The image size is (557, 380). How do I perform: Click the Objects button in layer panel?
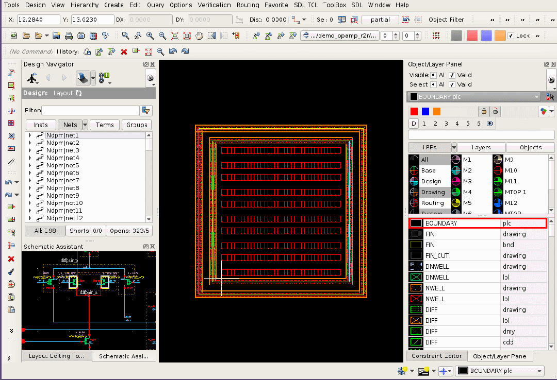click(x=531, y=147)
